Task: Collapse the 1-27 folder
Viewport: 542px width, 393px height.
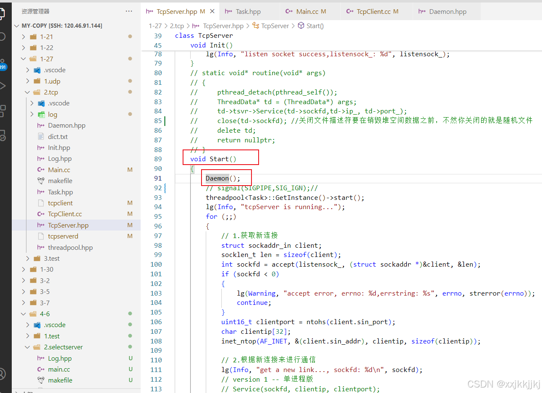Action: point(24,59)
